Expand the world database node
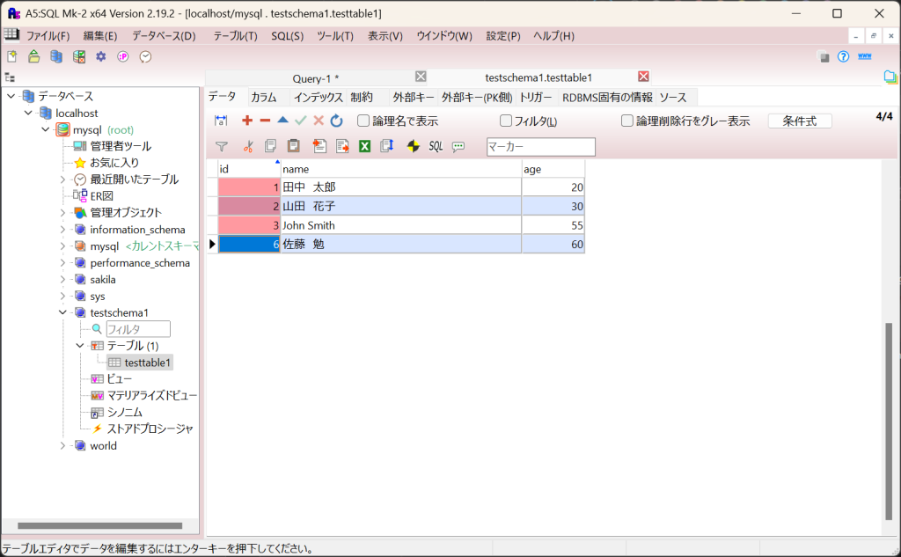This screenshot has width=901, height=557. pyautogui.click(x=63, y=445)
